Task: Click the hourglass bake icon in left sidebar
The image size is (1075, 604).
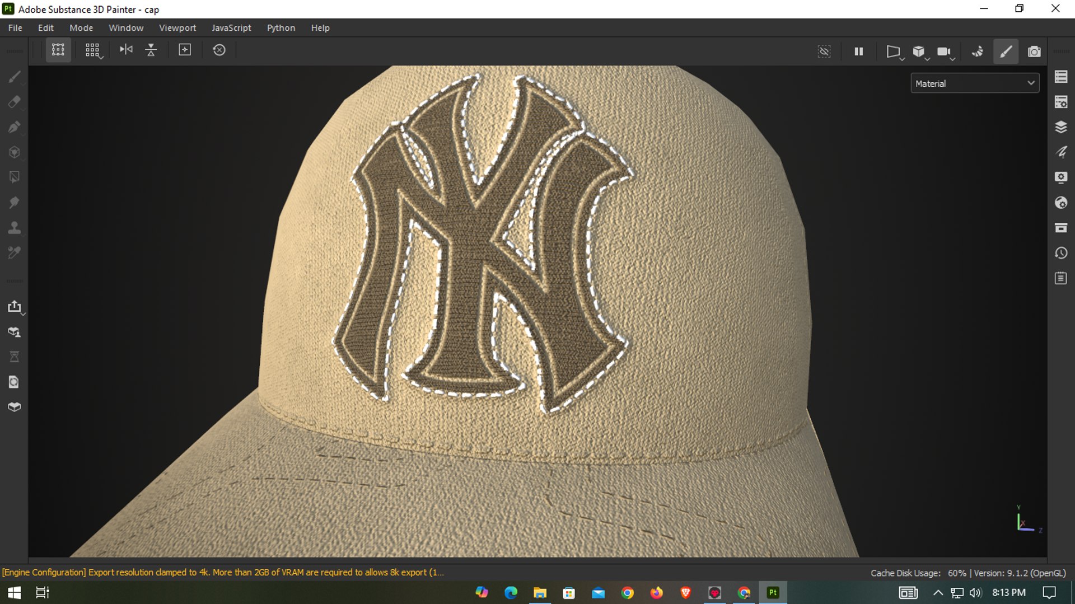Action: [x=15, y=357]
